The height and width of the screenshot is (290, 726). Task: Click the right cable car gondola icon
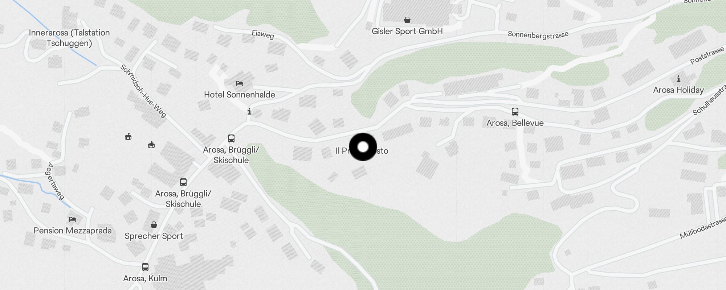pos(151,145)
